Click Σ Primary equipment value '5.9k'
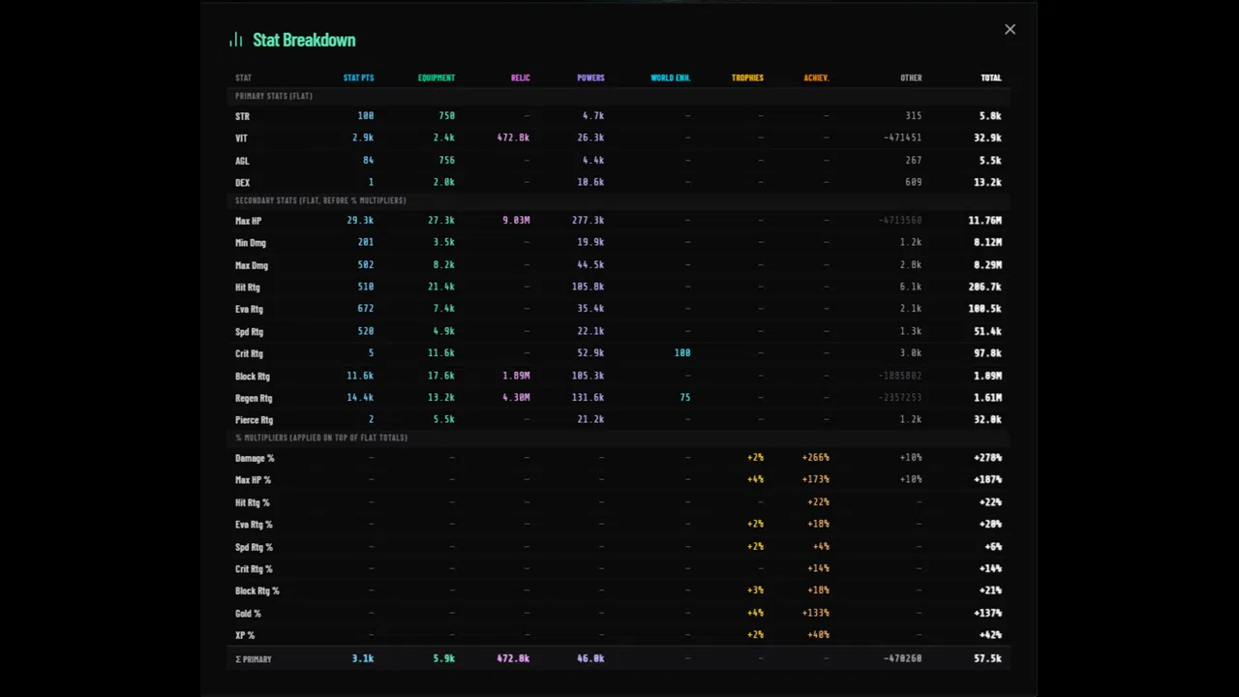This screenshot has width=1239, height=697. coord(444,658)
